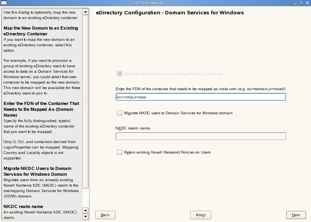Image resolution: width=311 pixels, height=222 pixels.
Task: Click the NKDC realm name label
Action: [x=133, y=128]
